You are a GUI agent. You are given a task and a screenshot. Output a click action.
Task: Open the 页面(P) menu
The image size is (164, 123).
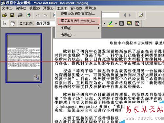[x=48, y=8]
